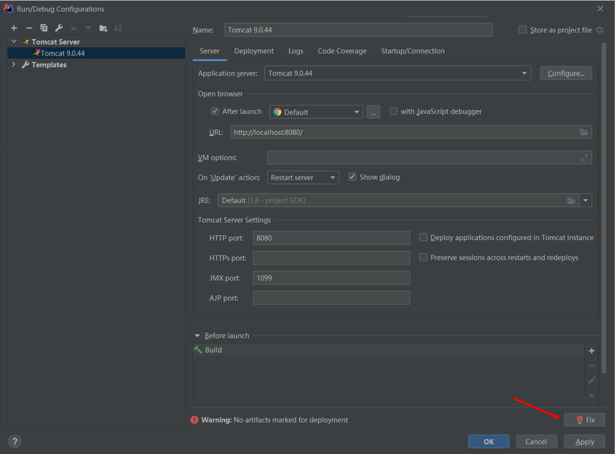Open On 'Update' action Restart server dropdown
Viewport: 616px width, 454px height.
[303, 177]
